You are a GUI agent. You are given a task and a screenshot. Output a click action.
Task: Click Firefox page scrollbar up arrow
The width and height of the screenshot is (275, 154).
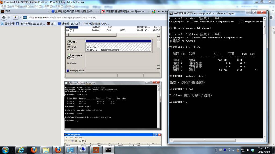[273, 28]
